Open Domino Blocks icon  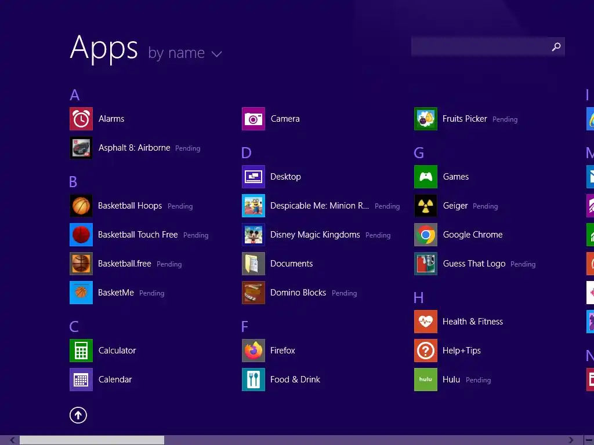pos(253,293)
